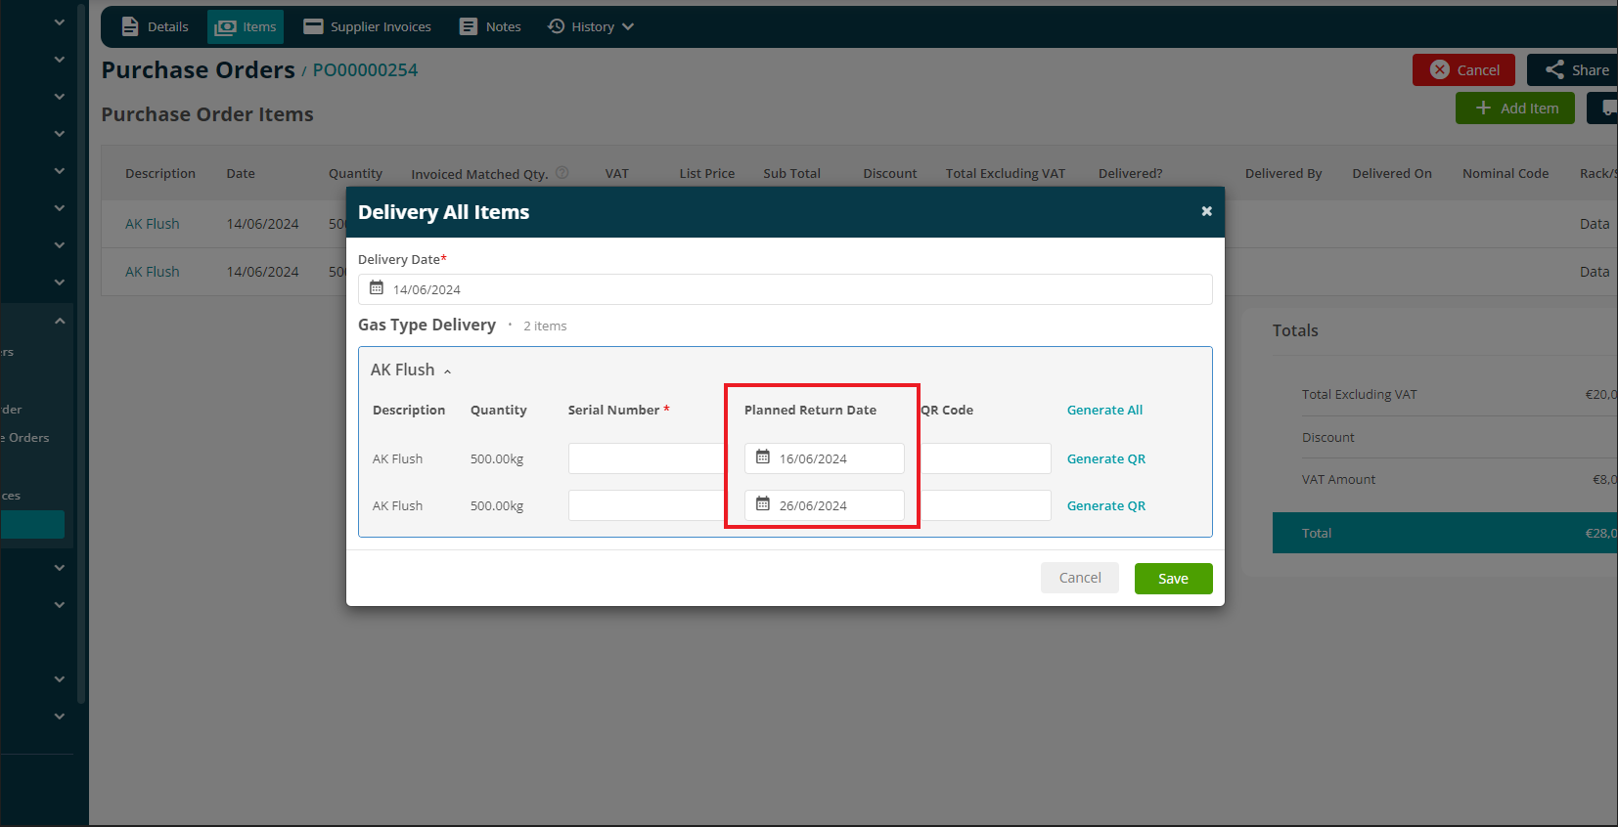Click the Delivered By column header
The width and height of the screenshot is (1618, 827).
click(1282, 173)
